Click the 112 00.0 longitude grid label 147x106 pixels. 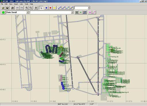click(15, 101)
